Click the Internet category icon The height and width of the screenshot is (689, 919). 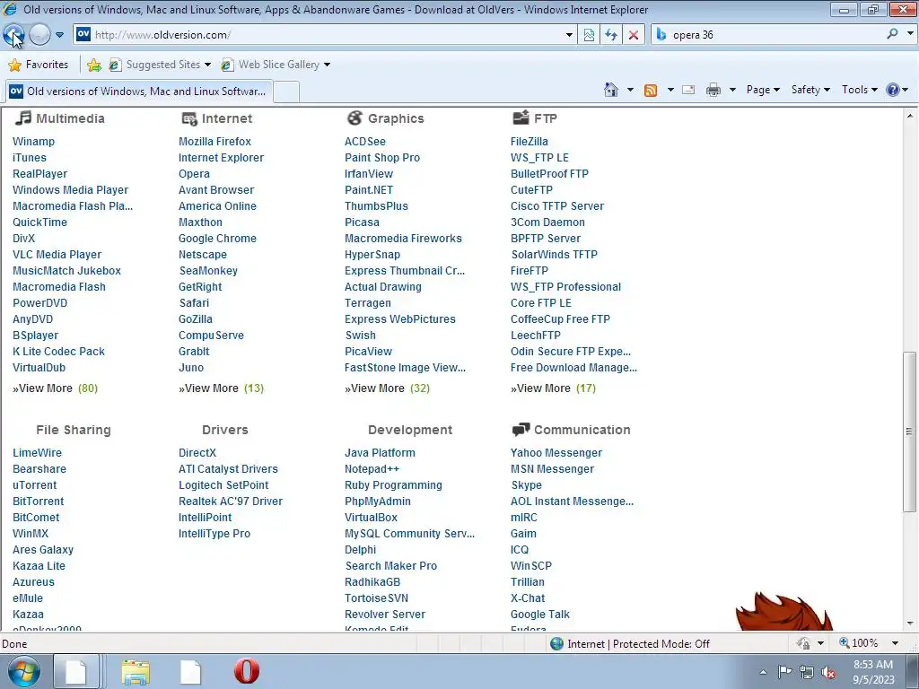pyautogui.click(x=189, y=119)
